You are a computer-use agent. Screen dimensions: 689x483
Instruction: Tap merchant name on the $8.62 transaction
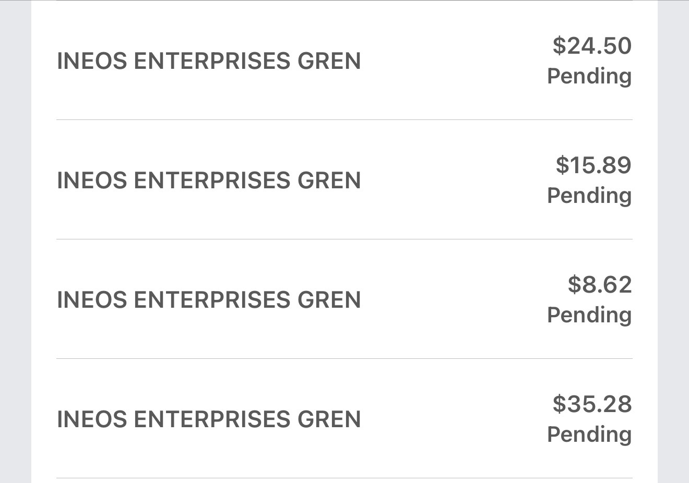(x=209, y=300)
